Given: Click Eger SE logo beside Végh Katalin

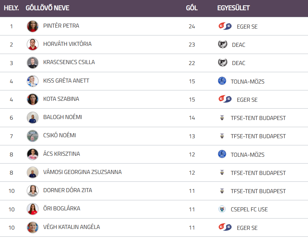Looking at the screenshot, I should click(225, 227).
